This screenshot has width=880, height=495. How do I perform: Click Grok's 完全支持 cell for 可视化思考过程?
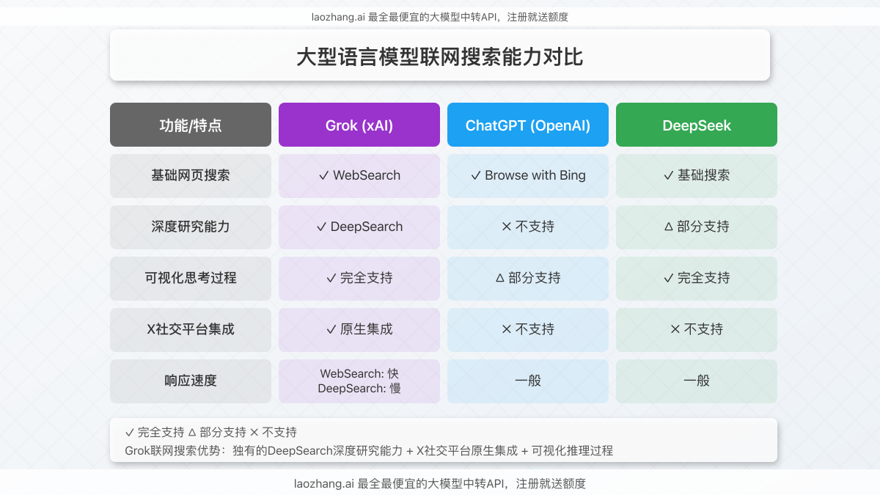[359, 279]
